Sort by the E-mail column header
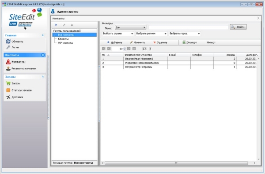 point(179,55)
